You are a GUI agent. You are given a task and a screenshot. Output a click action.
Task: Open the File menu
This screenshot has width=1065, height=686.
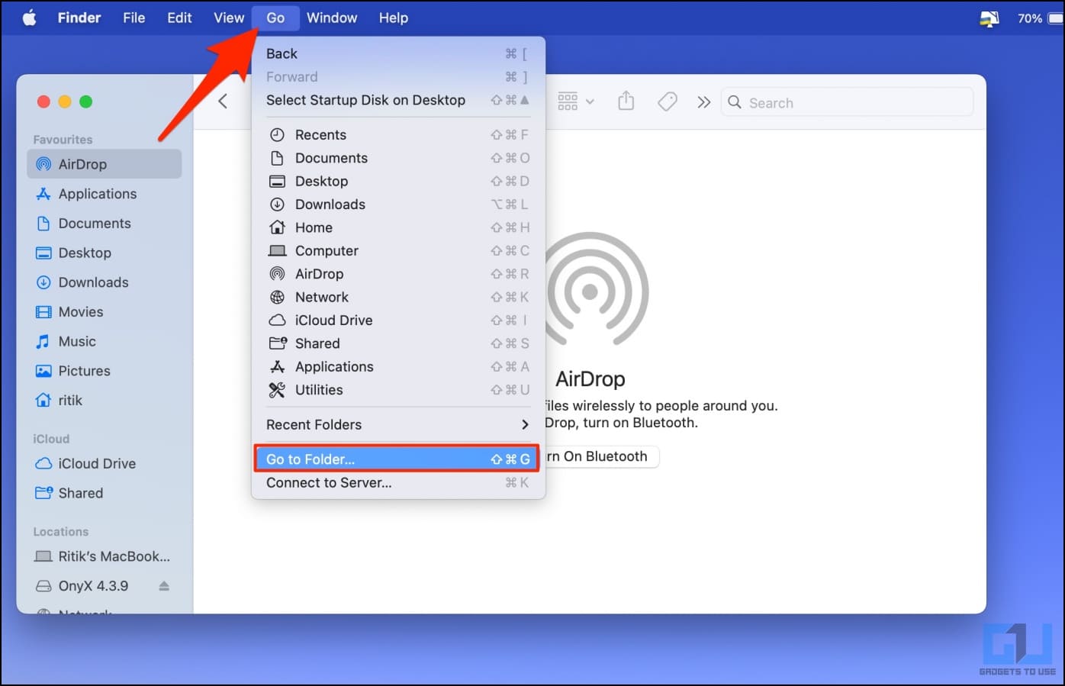[x=134, y=18]
